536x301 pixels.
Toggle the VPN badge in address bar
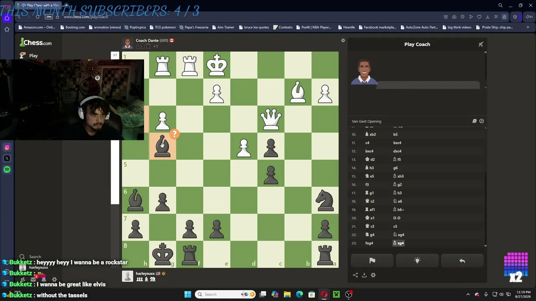pyautogui.click(x=49, y=17)
